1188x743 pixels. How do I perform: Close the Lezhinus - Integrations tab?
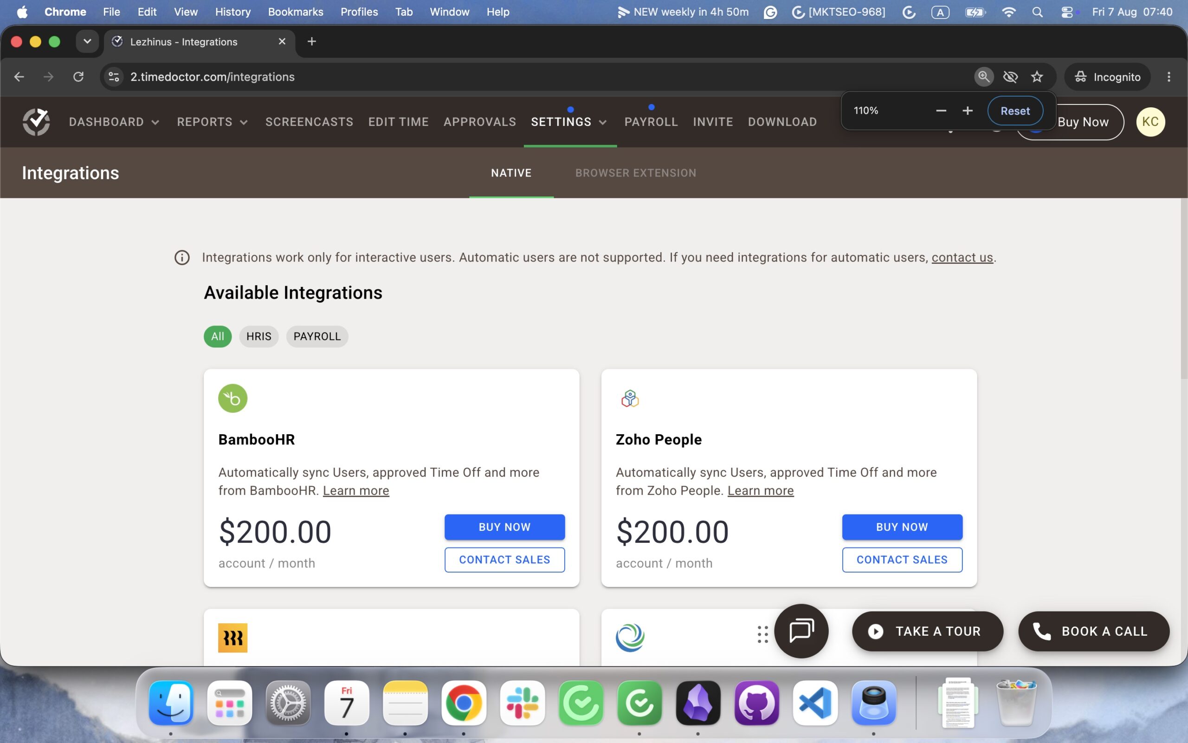pos(282,42)
